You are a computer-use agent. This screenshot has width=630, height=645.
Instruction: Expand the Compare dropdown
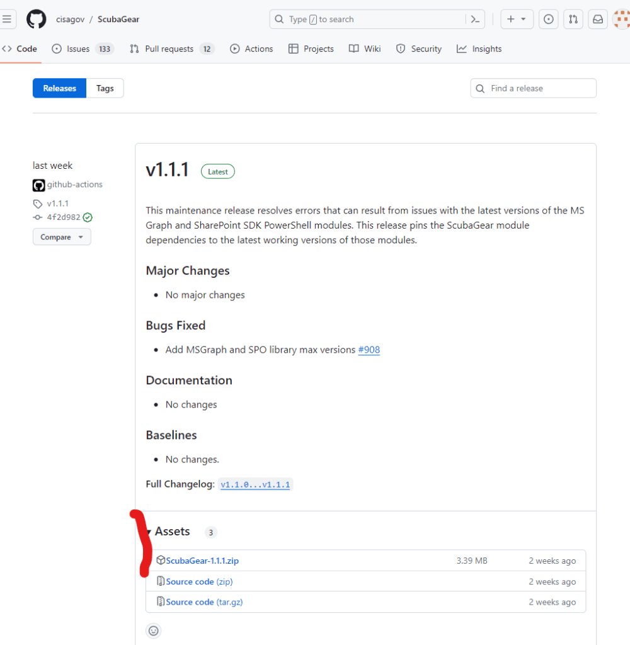pos(61,236)
